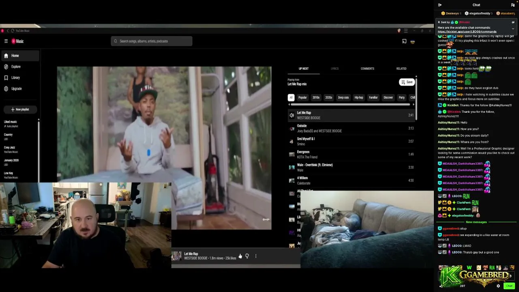Switch to the Lyrics tab
Viewport: 519px width, 292px height.
(335, 69)
